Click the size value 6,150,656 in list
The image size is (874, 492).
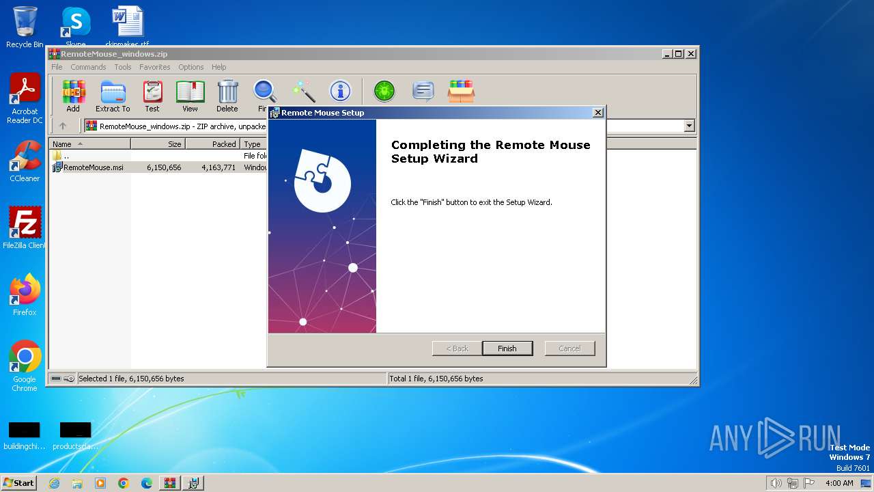(164, 167)
